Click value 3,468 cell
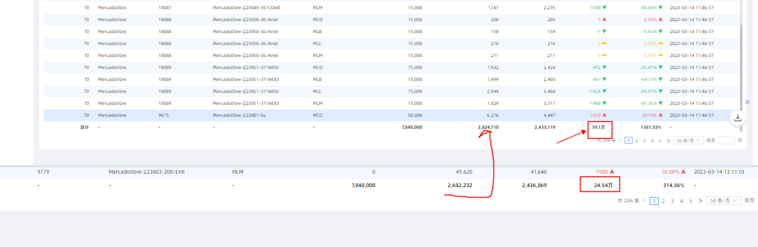Screen dimensions: 758x247 549,92
